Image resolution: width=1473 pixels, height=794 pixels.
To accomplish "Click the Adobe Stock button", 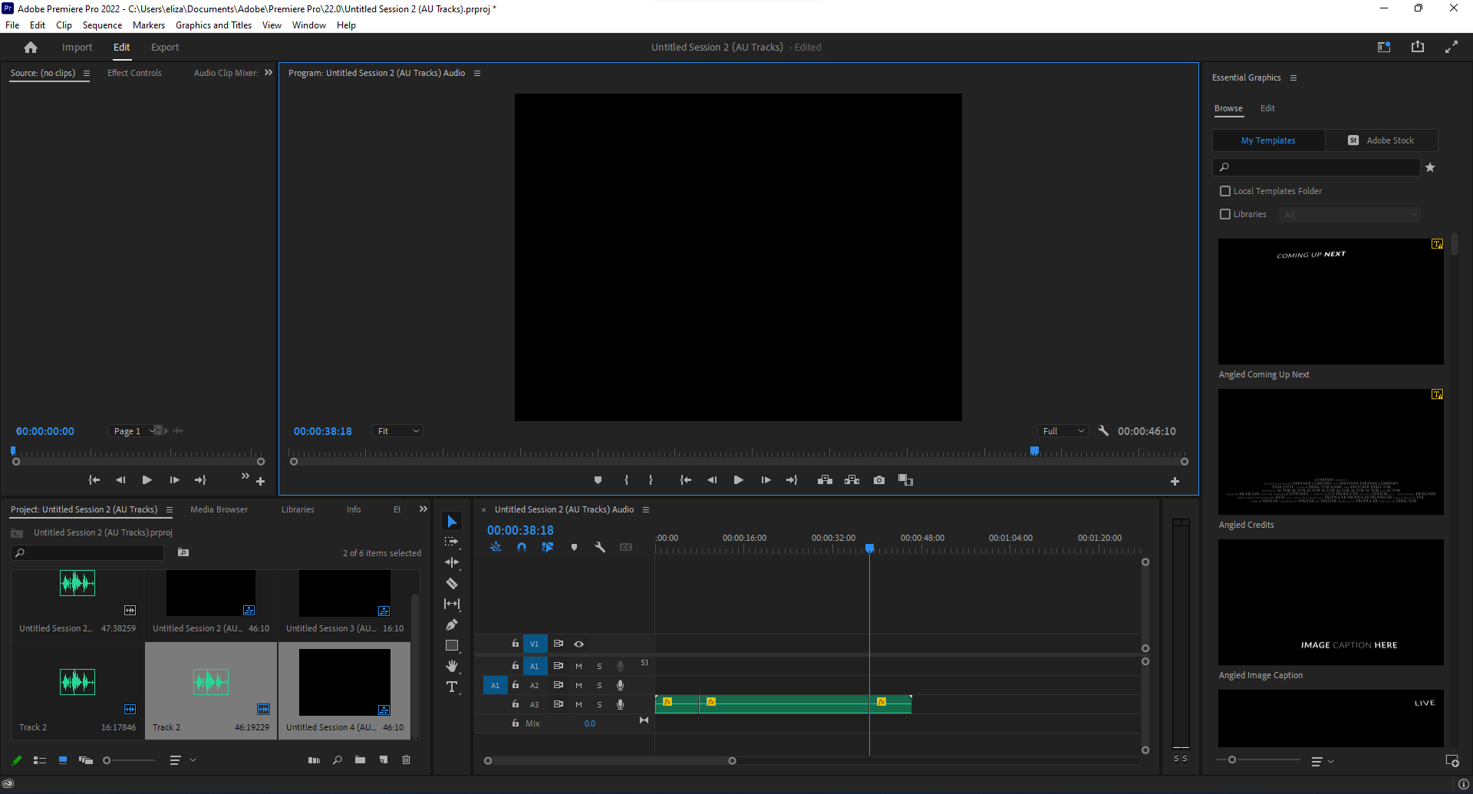I will 1382,140.
